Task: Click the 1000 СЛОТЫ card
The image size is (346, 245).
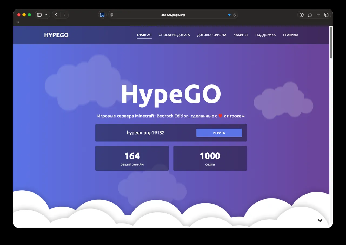Action: (210, 158)
